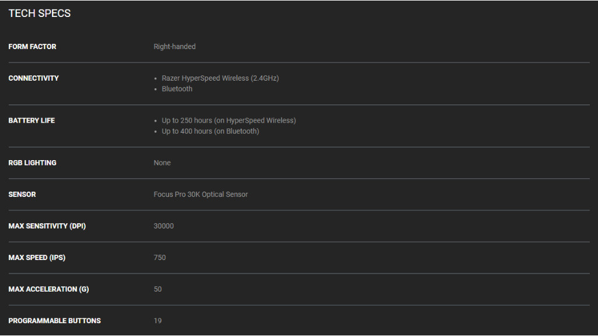
Task: Click the CONNECTIVITY row label
Action: tap(33, 78)
